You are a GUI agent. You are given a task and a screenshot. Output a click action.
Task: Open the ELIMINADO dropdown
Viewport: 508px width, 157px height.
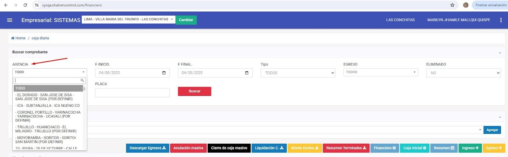pyautogui.click(x=463, y=73)
